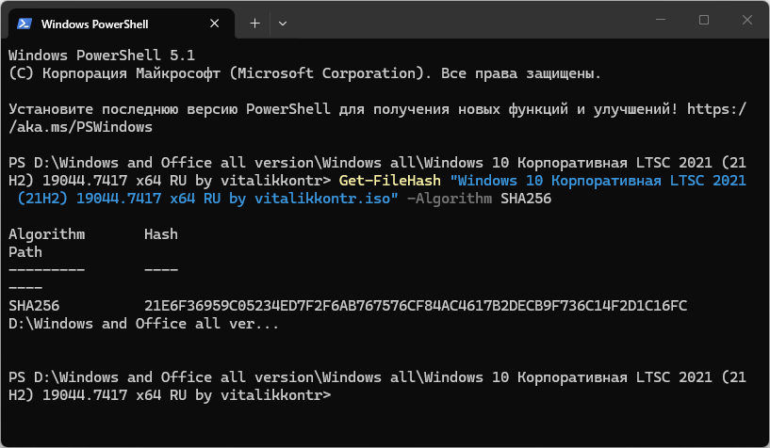This screenshot has height=448, width=770.
Task: Close the Windows PowerShell tab
Action: click(x=215, y=24)
